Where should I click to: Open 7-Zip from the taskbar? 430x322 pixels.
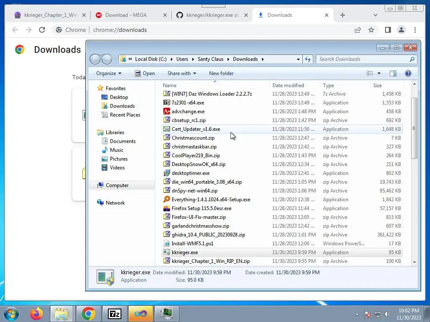tap(115, 314)
